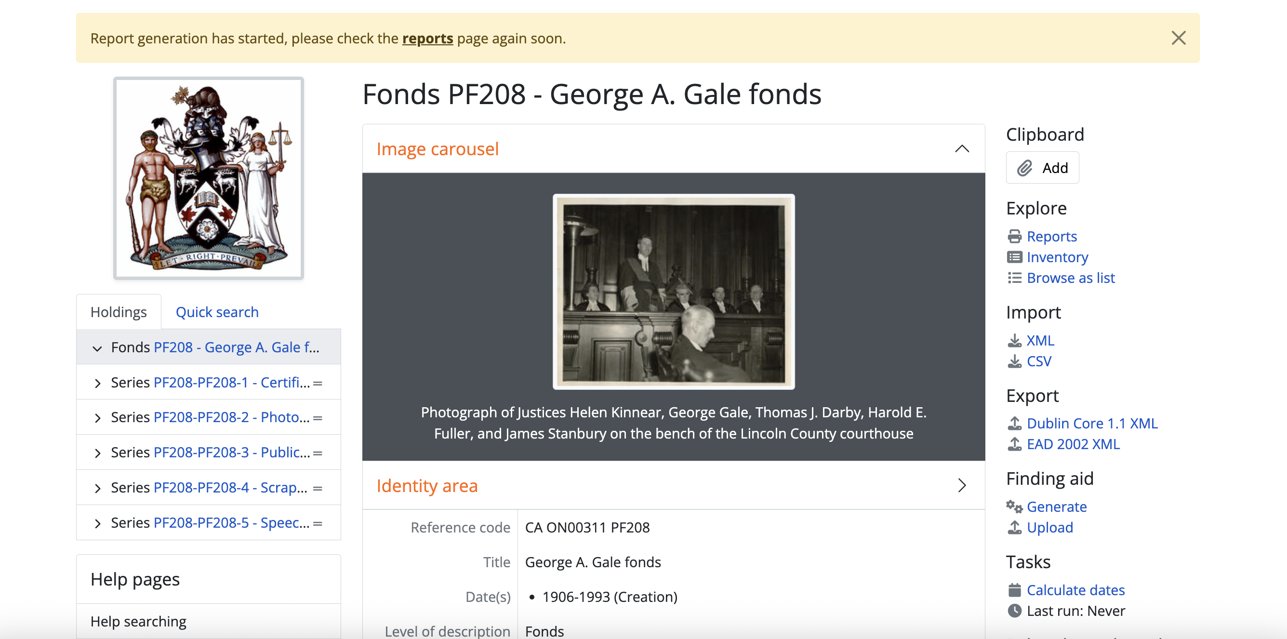
Task: Click the Inventory list icon
Action: [x=1014, y=257]
